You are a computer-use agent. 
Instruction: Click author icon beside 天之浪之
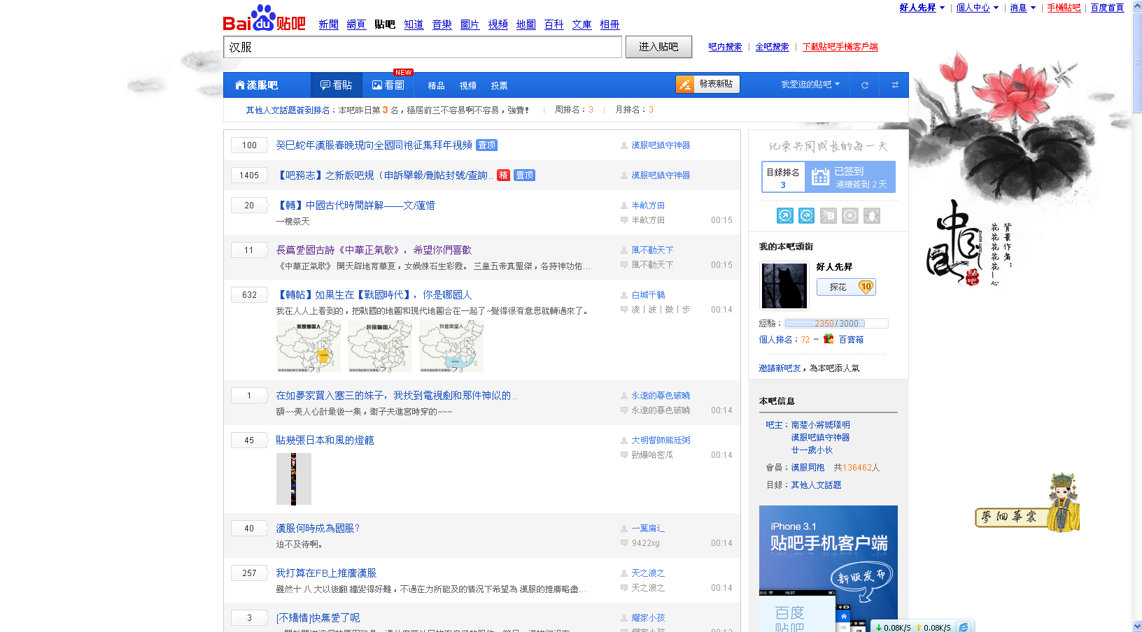pos(625,573)
